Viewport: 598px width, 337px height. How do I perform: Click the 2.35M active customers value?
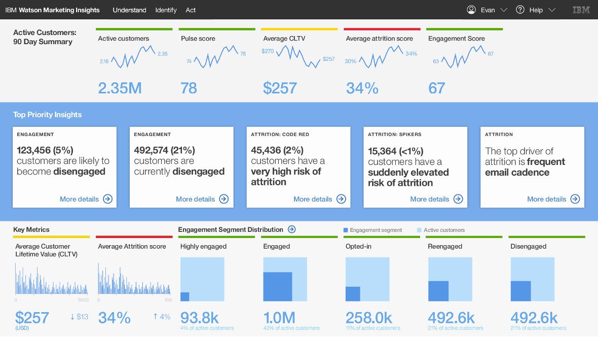pos(120,88)
